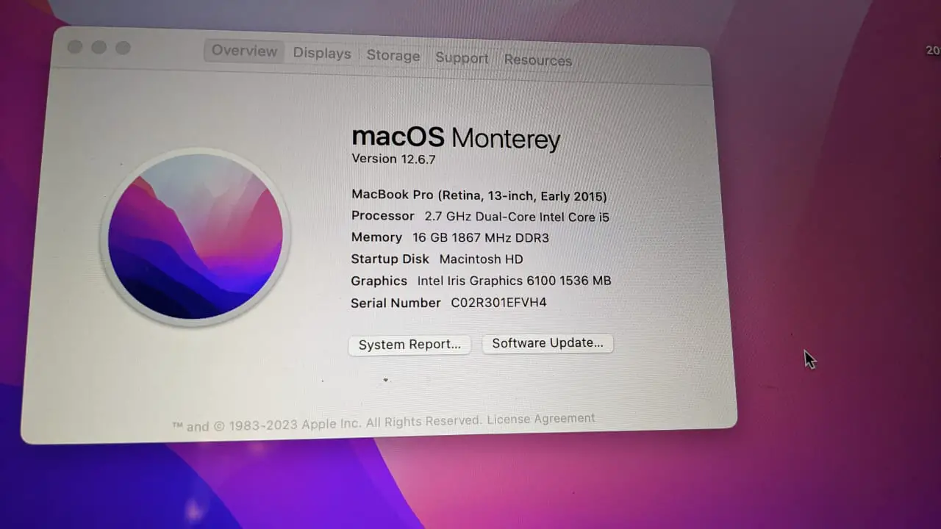Switch to the Overview tab
This screenshot has height=529, width=941.
pos(244,51)
